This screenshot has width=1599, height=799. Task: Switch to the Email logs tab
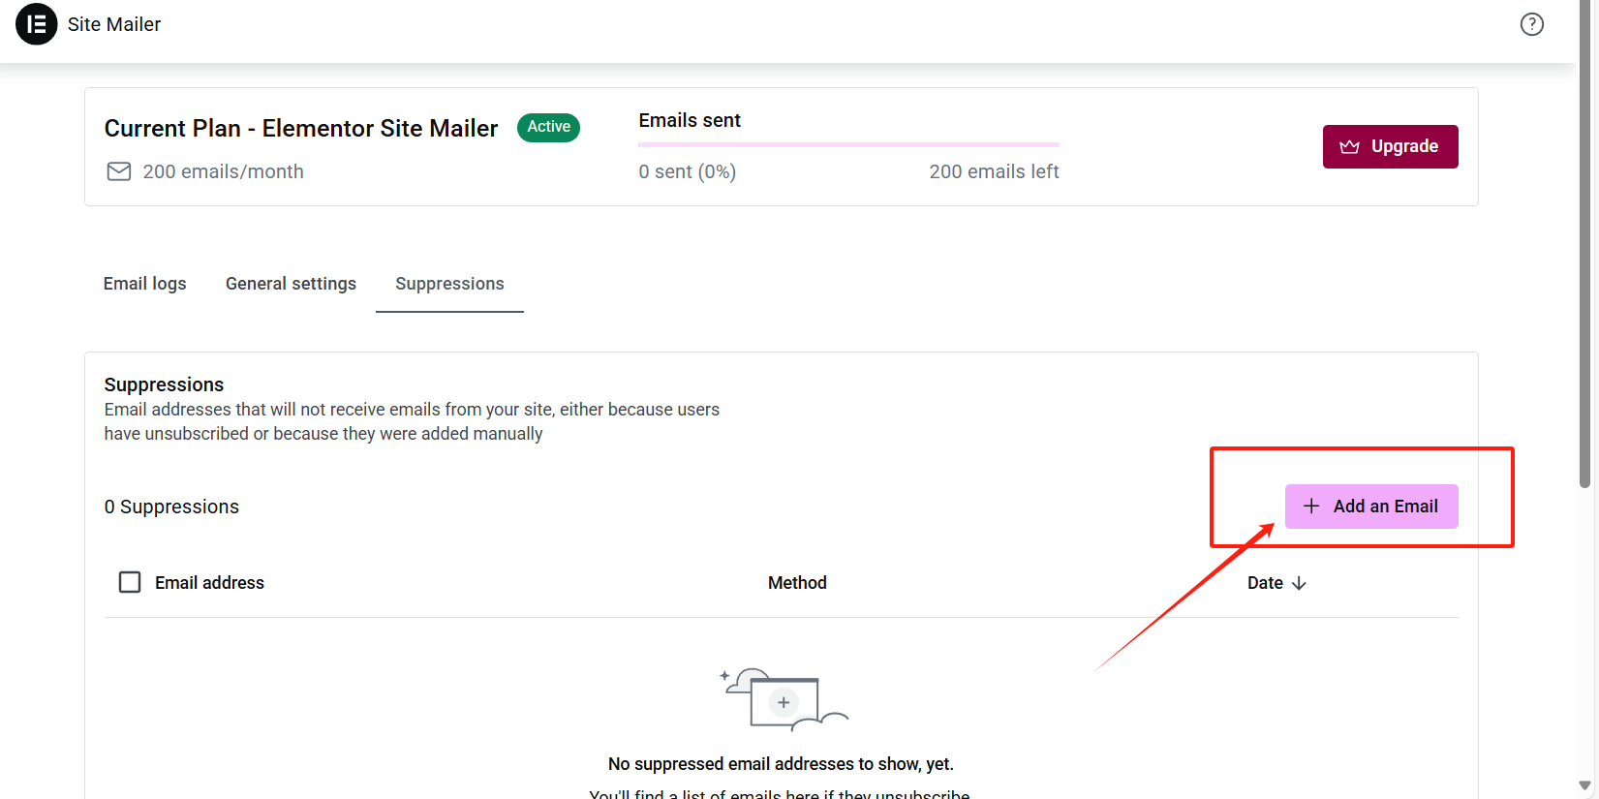[x=145, y=284]
